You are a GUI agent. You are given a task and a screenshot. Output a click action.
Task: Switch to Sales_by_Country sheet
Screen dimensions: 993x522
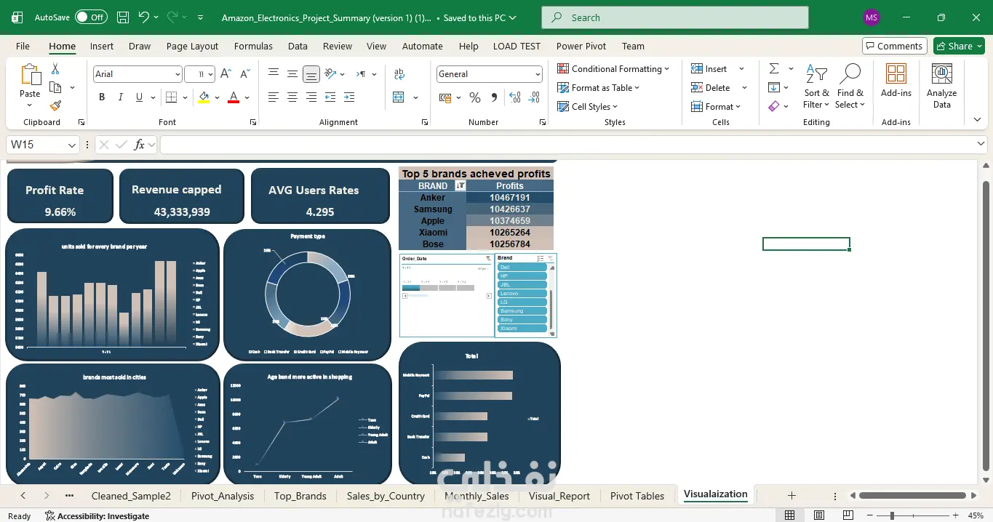coord(386,496)
